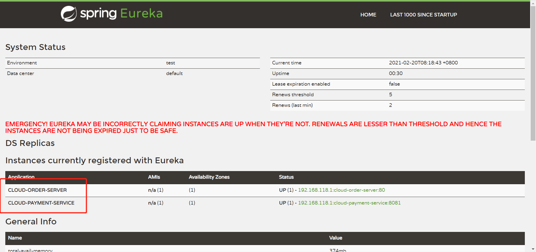Open the HOME nav item
Viewport: 536px width, 252px height.
[x=368, y=15]
